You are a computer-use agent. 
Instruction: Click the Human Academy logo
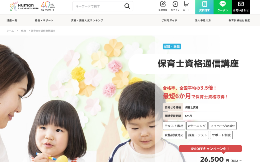pos(24,6)
